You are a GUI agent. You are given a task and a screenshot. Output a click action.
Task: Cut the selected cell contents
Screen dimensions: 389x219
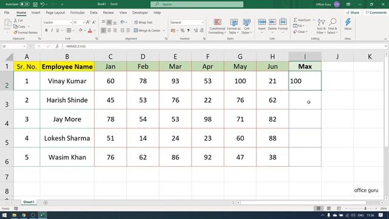point(18,20)
